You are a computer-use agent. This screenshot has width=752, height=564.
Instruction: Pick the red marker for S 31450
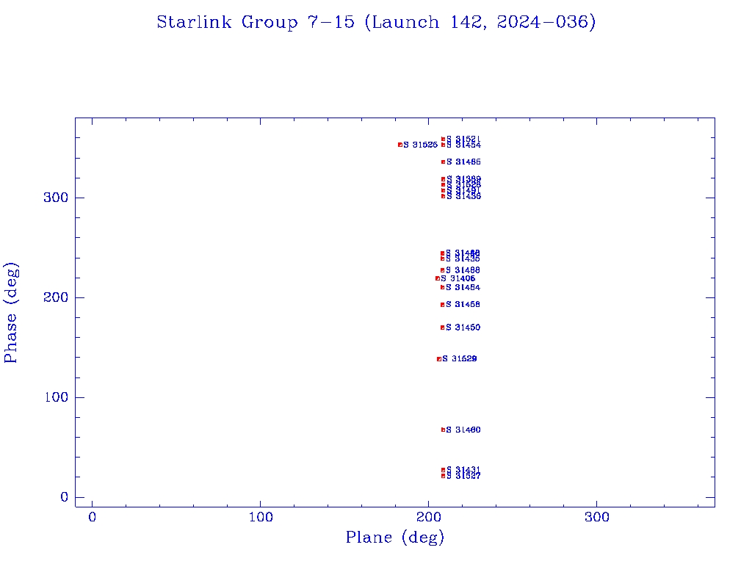tap(443, 328)
